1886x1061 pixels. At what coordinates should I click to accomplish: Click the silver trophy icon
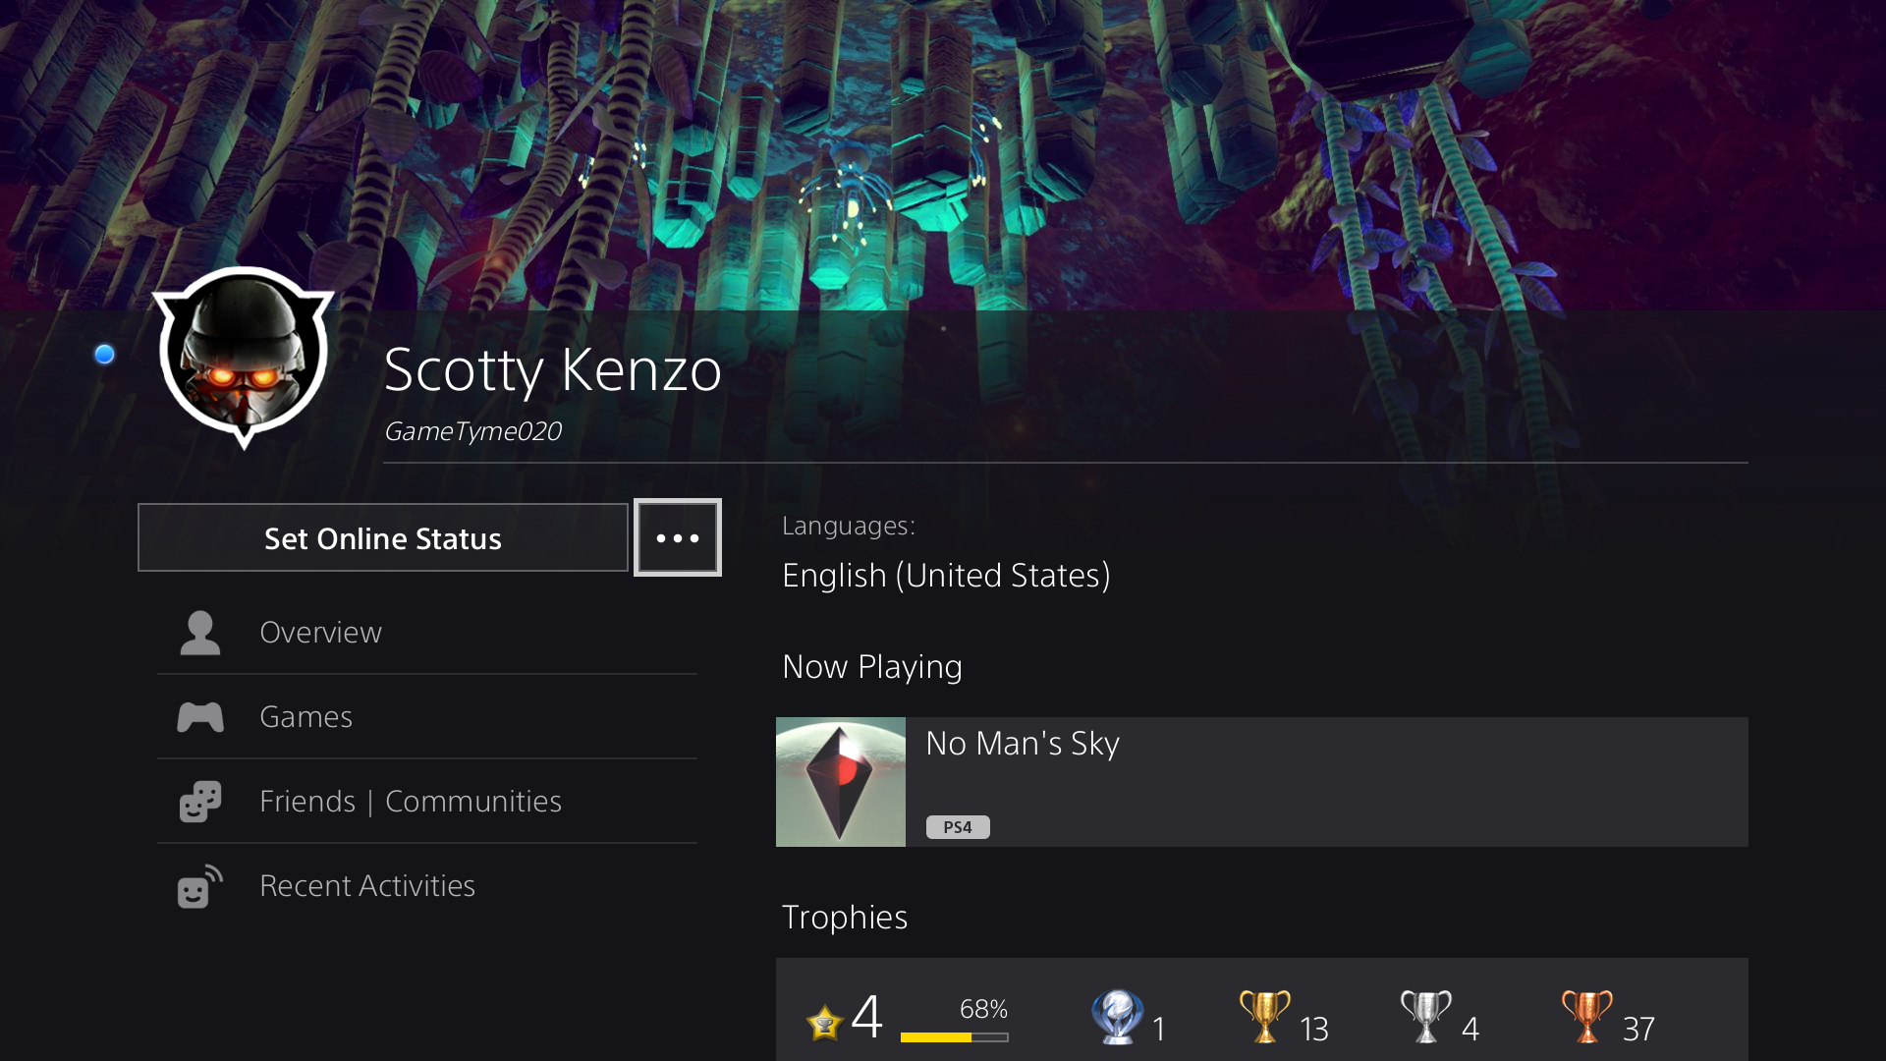tap(1425, 1017)
